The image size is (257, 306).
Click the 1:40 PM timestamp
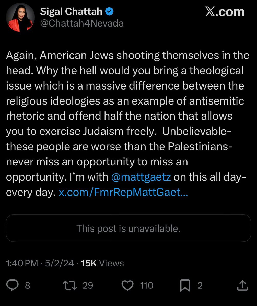coord(22,263)
